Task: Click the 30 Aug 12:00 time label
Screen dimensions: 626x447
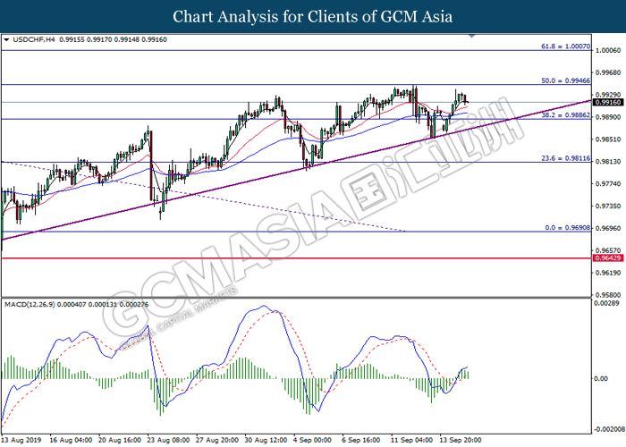Action: (266, 440)
